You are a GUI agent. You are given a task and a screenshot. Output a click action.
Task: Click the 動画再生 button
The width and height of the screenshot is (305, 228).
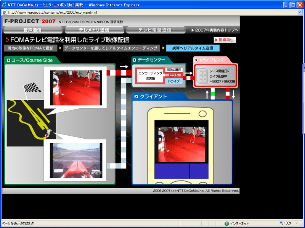coord(225,40)
